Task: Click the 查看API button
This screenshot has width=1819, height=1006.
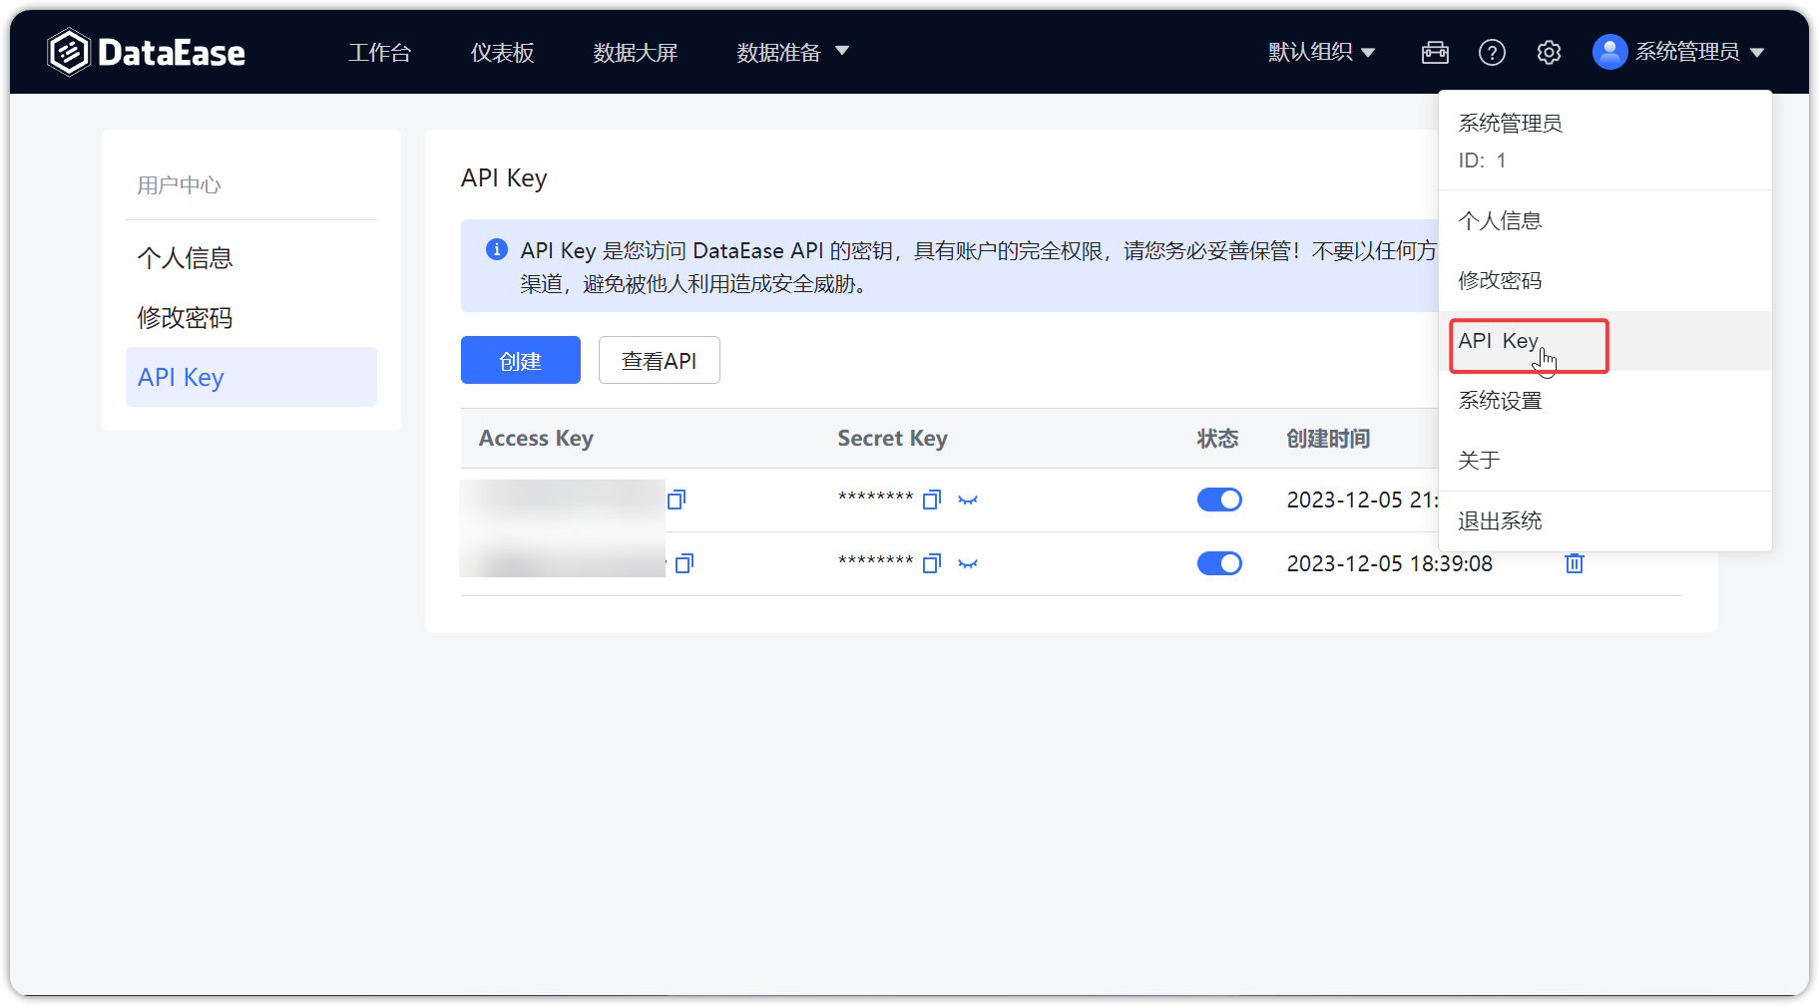Action: (660, 360)
